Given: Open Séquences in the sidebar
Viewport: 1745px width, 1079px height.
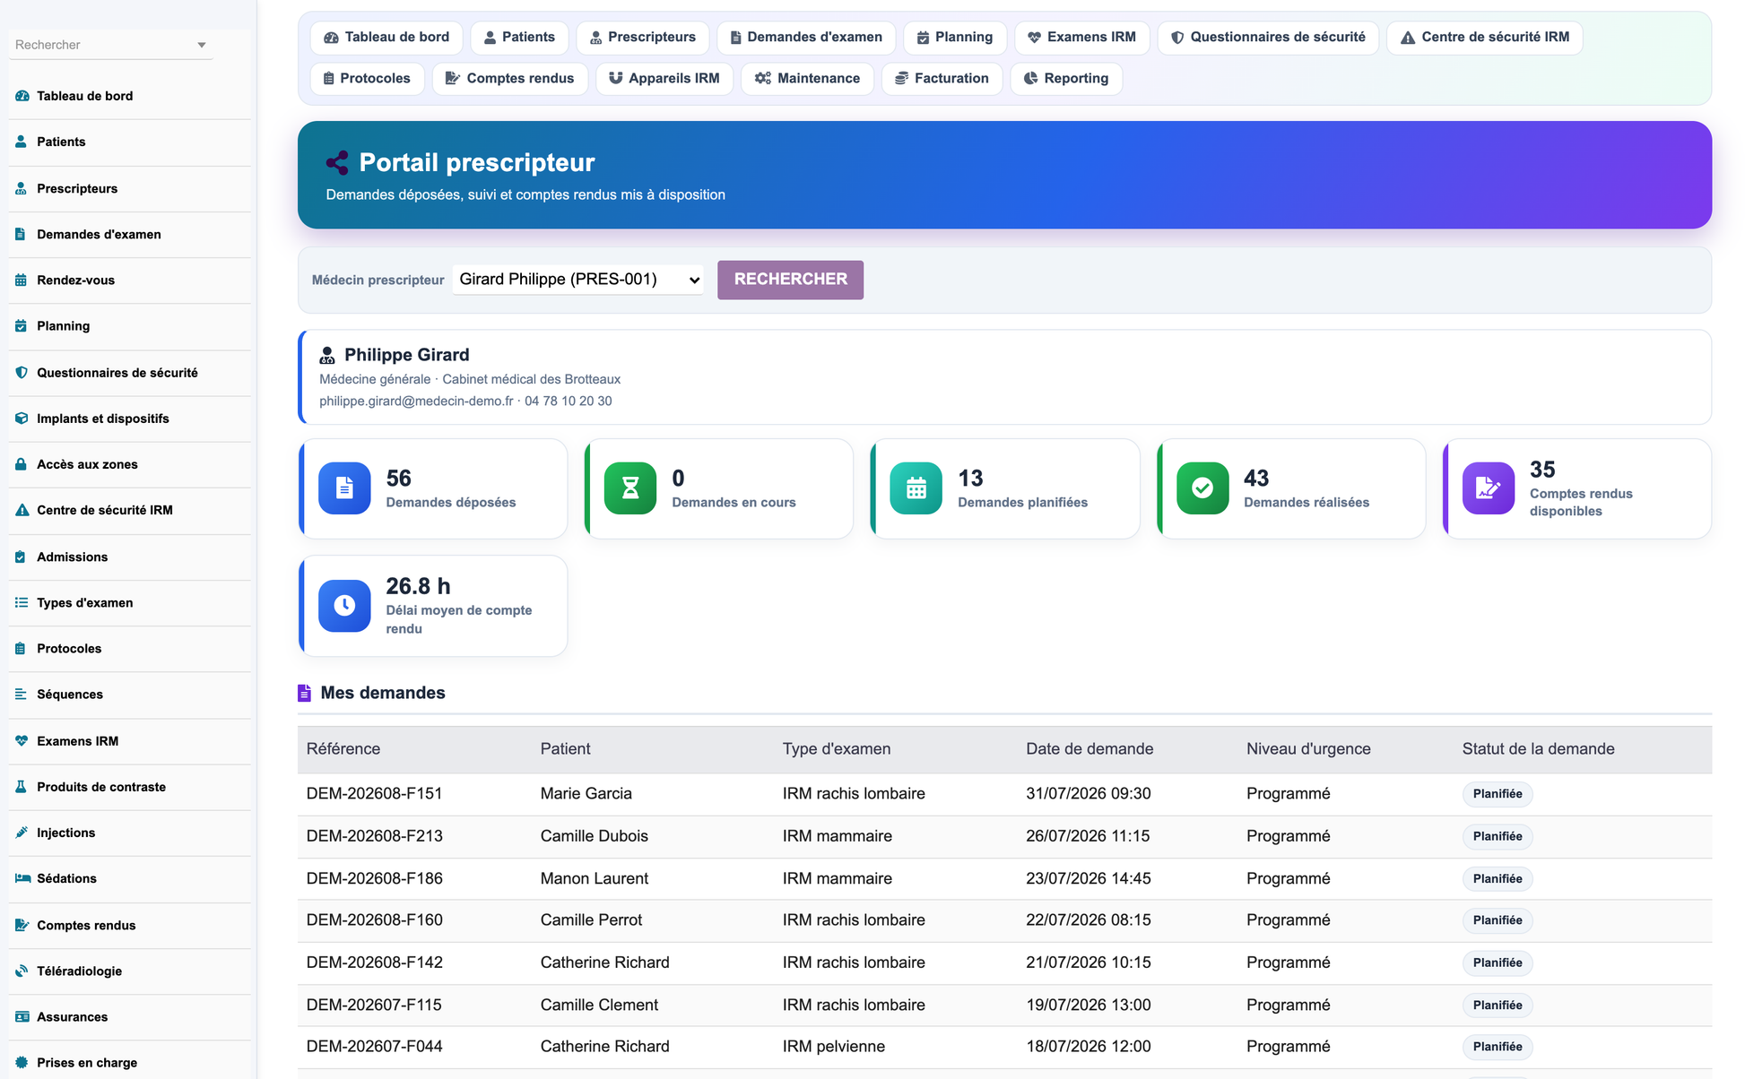Looking at the screenshot, I should 130,695.
